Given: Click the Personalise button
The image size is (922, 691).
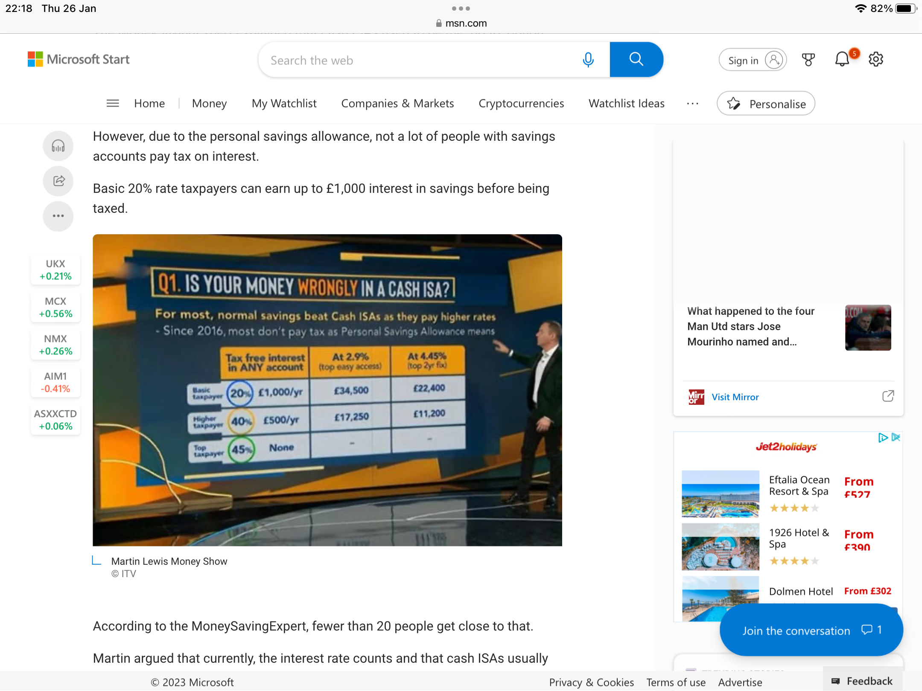Looking at the screenshot, I should coord(766,104).
